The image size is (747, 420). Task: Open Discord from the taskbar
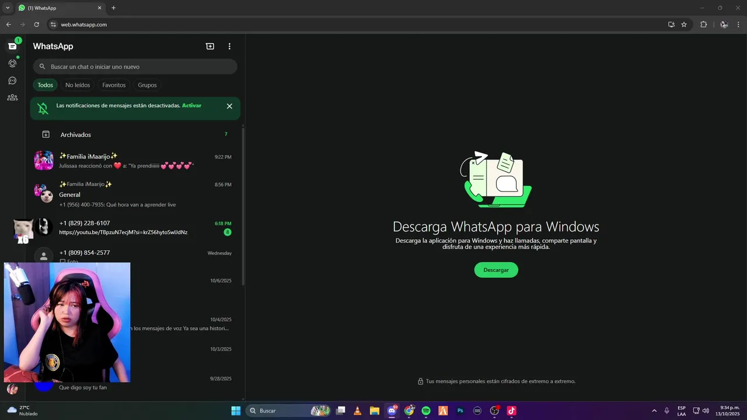tap(392, 411)
